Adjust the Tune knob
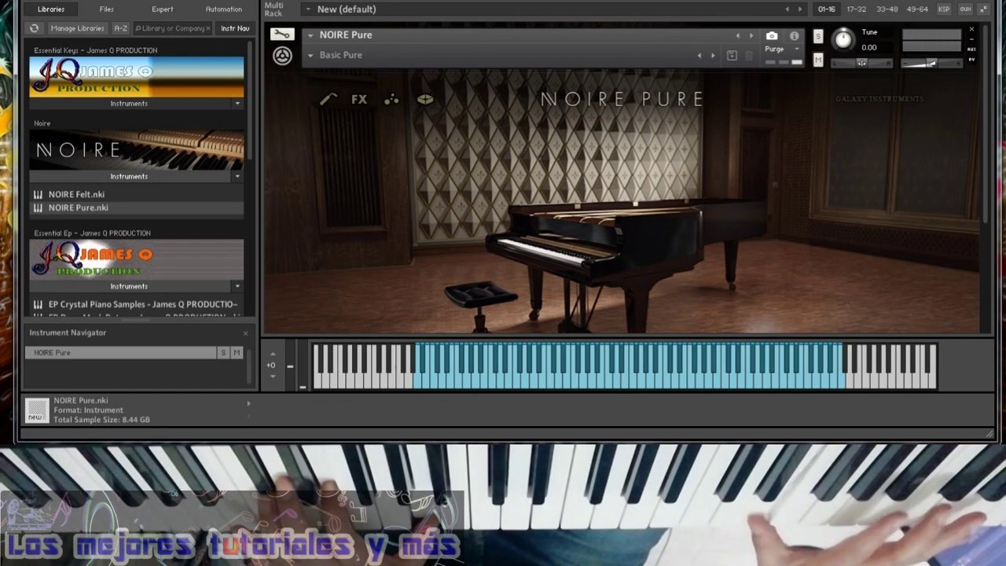Image resolution: width=1006 pixels, height=566 pixels. click(x=843, y=39)
